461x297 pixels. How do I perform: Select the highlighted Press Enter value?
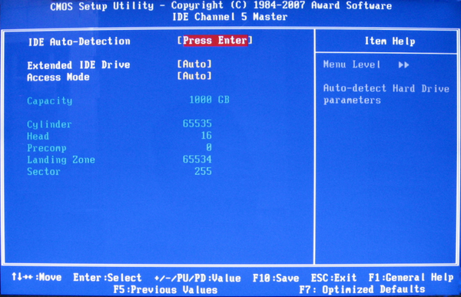pos(215,41)
